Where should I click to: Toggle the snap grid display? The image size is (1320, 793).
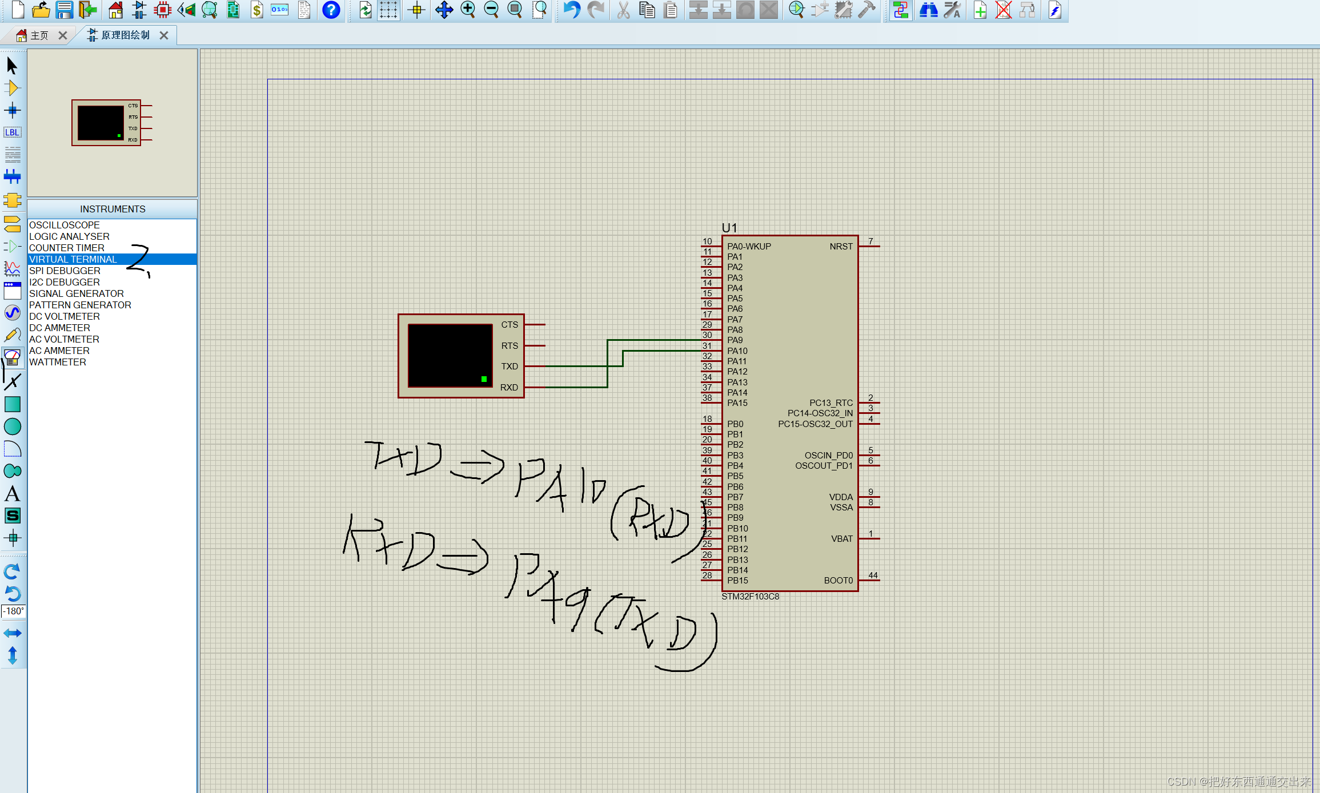pyautogui.click(x=389, y=10)
